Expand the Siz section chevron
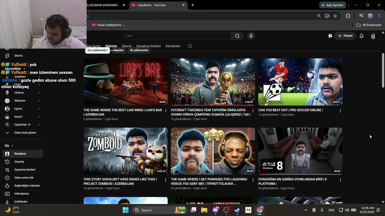Screen dimensions: 385x216 coord(12,146)
